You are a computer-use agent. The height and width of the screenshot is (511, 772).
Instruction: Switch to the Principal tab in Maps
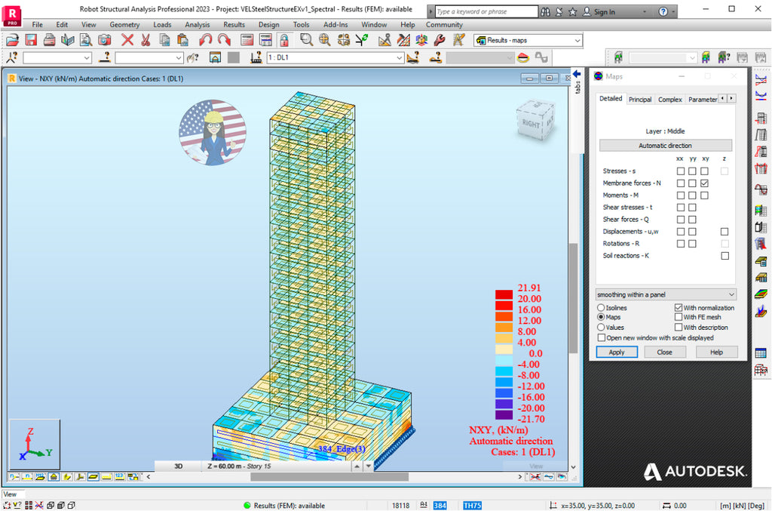point(640,99)
